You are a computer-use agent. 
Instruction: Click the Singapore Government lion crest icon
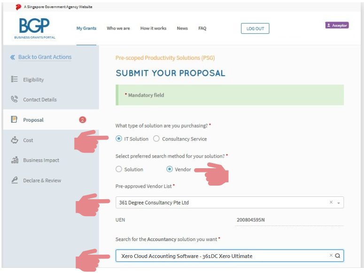(18, 7)
